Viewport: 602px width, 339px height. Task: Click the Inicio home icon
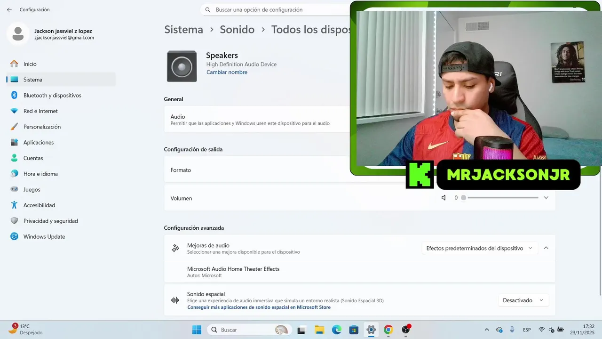[x=14, y=64]
